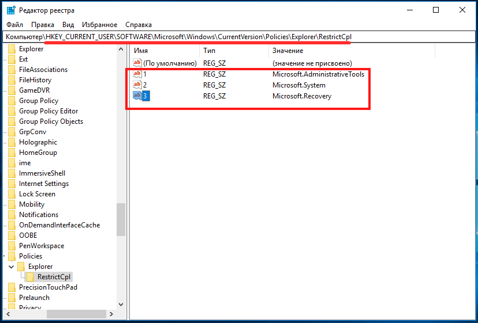Screen dimensions: 478x323
Task: Select the Group Policy key
Action: pos(39,101)
